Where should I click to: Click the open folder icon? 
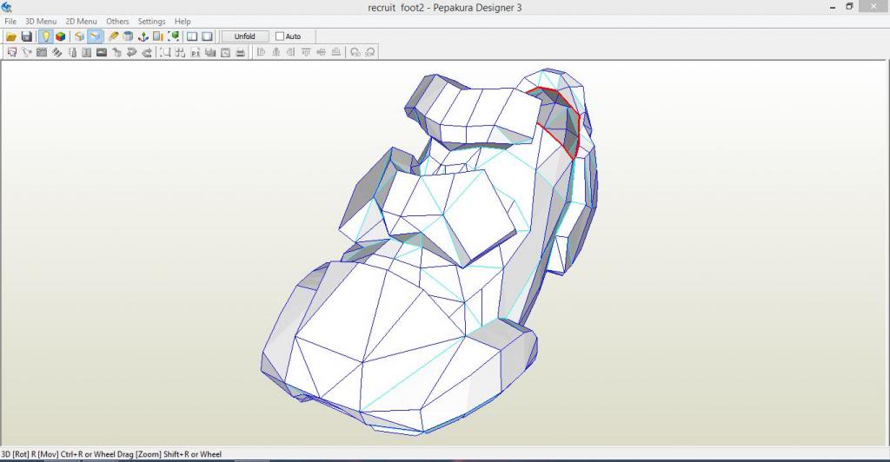point(11,36)
